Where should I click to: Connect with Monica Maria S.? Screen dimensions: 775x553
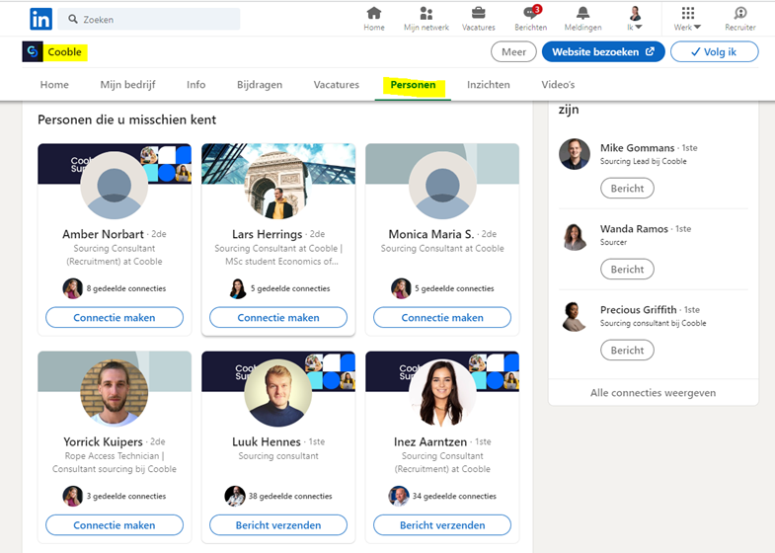point(442,318)
